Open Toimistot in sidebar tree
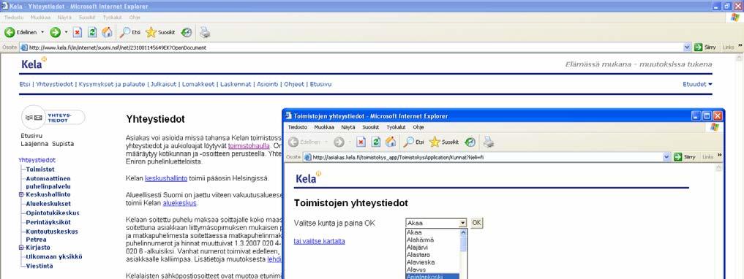Screen dimensions: 744x279 (40, 169)
